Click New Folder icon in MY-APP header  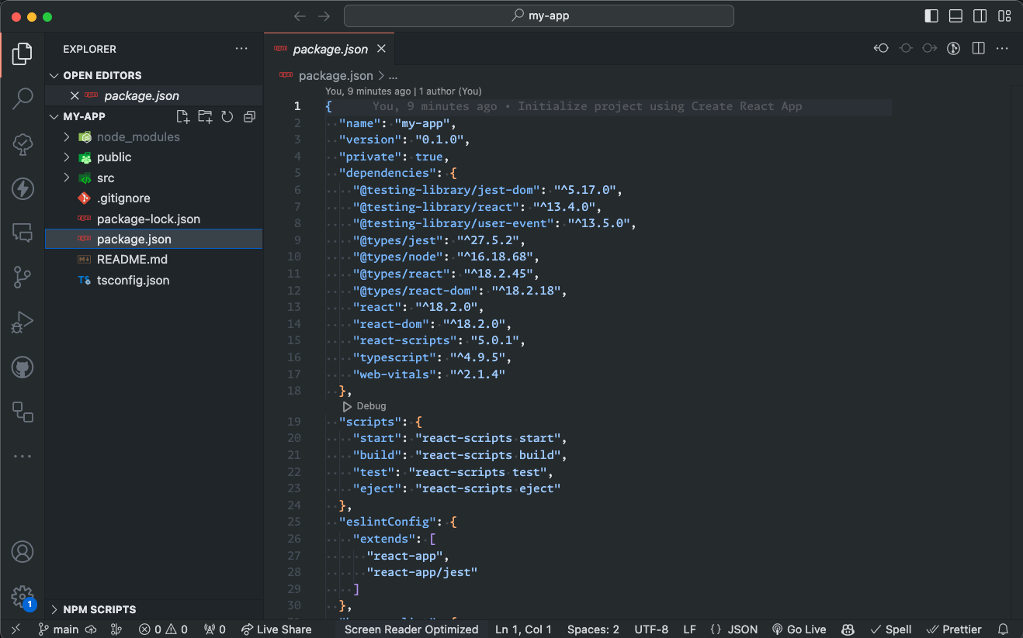(x=205, y=116)
